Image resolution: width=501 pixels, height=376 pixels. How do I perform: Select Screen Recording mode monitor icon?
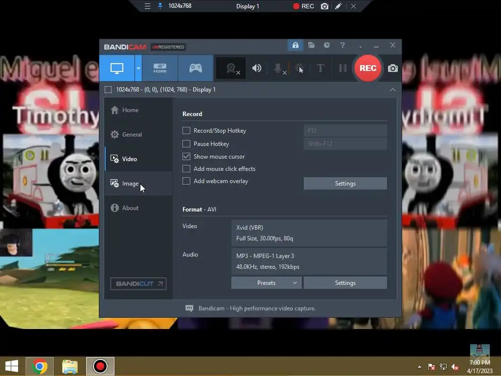pos(117,68)
